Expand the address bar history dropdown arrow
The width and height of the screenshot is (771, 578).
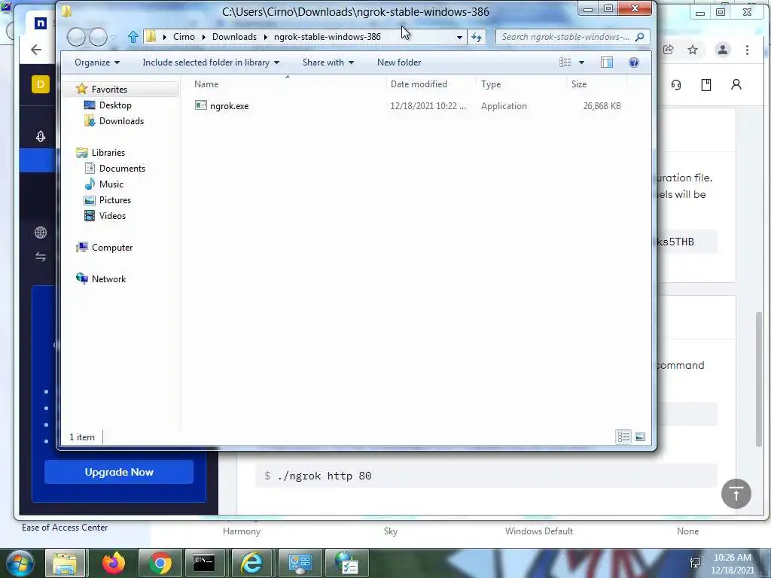pyautogui.click(x=459, y=37)
